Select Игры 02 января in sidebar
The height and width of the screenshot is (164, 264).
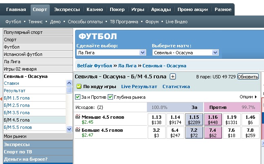(x=38, y=69)
